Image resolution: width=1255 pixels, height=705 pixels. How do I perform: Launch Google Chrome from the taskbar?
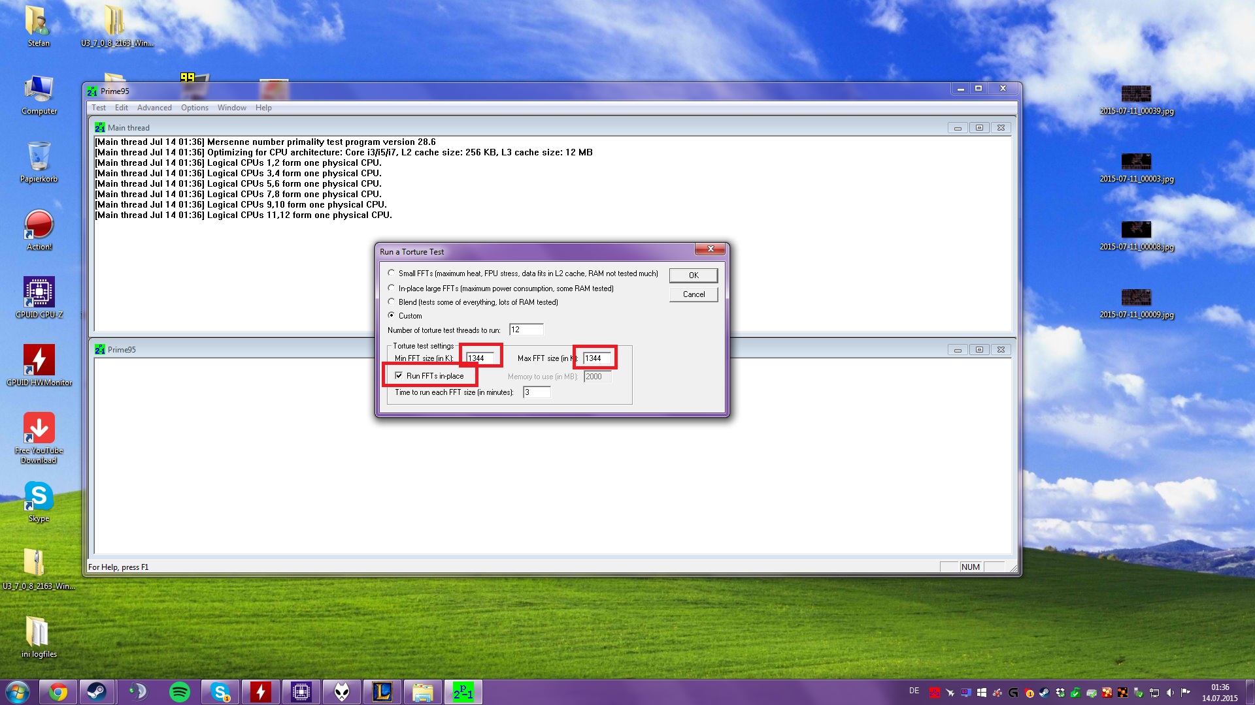click(58, 692)
